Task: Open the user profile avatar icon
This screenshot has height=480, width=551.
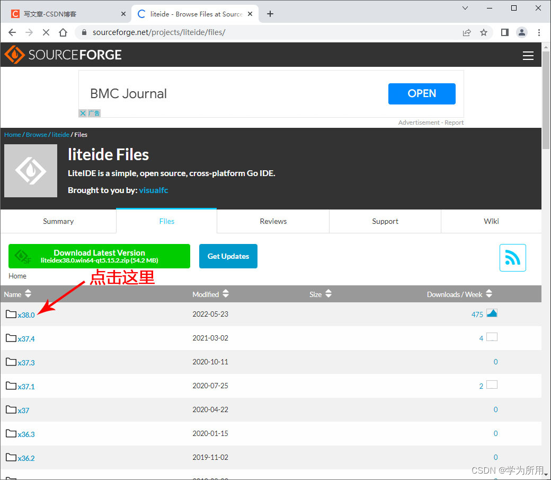Action: click(x=522, y=32)
